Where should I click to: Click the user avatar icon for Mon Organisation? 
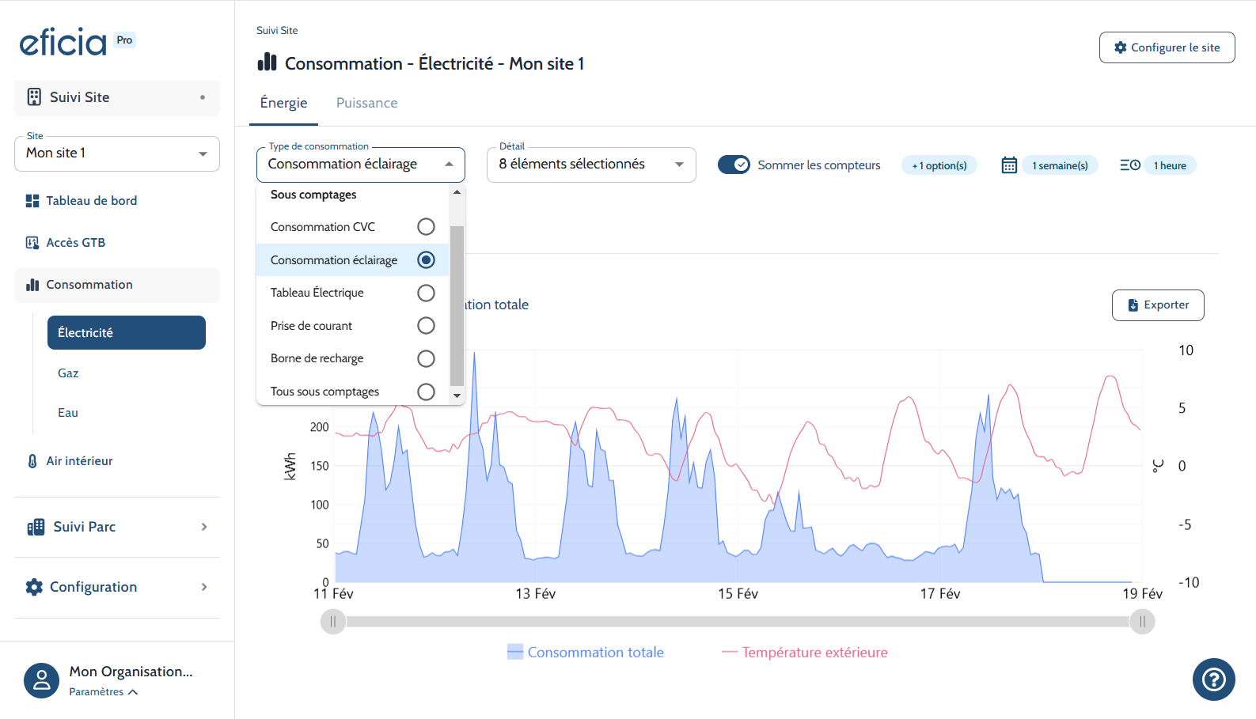point(41,680)
